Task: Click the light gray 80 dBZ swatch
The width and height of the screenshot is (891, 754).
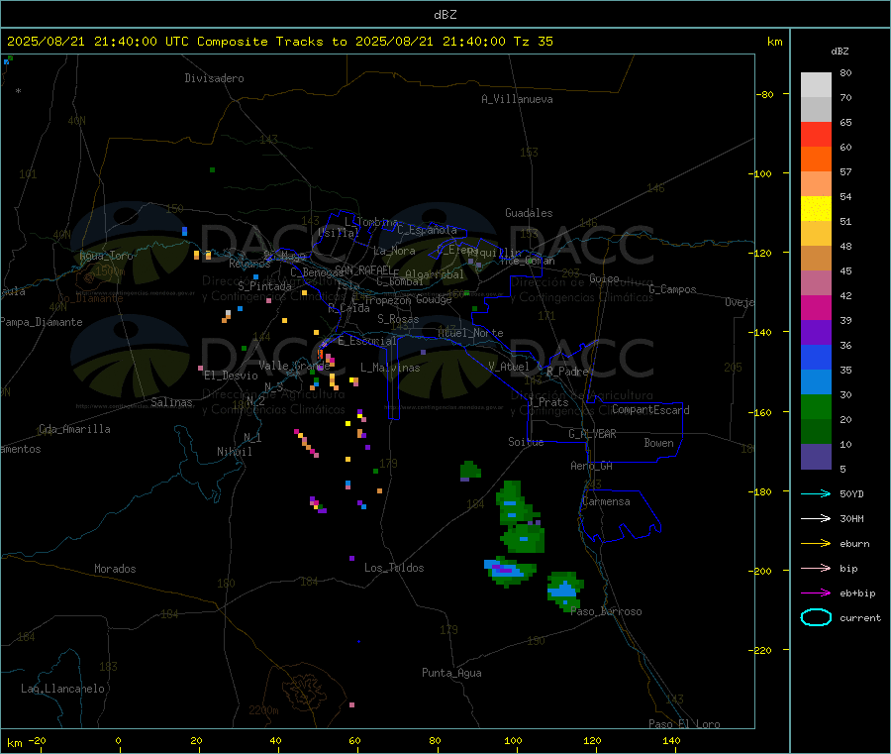Action: tap(816, 85)
